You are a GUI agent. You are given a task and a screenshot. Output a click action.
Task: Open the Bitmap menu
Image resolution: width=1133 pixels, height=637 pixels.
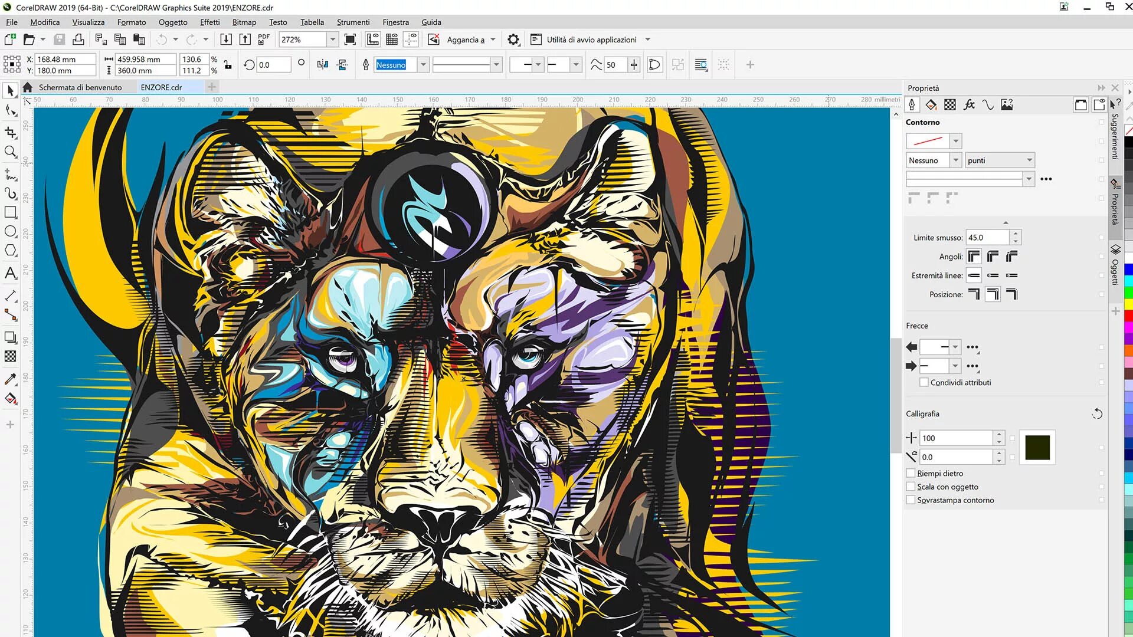coord(244,22)
